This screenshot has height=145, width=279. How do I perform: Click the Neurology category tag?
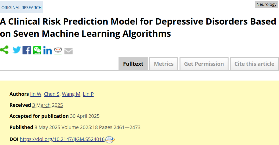tap(266, 4)
